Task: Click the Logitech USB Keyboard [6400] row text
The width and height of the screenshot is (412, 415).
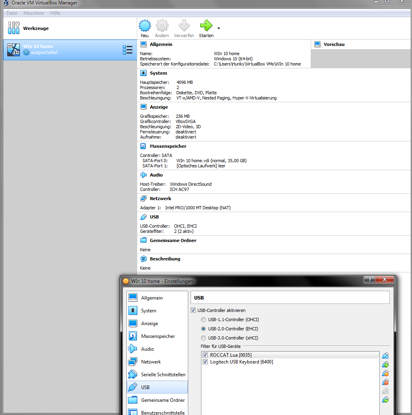Action: pos(242,362)
